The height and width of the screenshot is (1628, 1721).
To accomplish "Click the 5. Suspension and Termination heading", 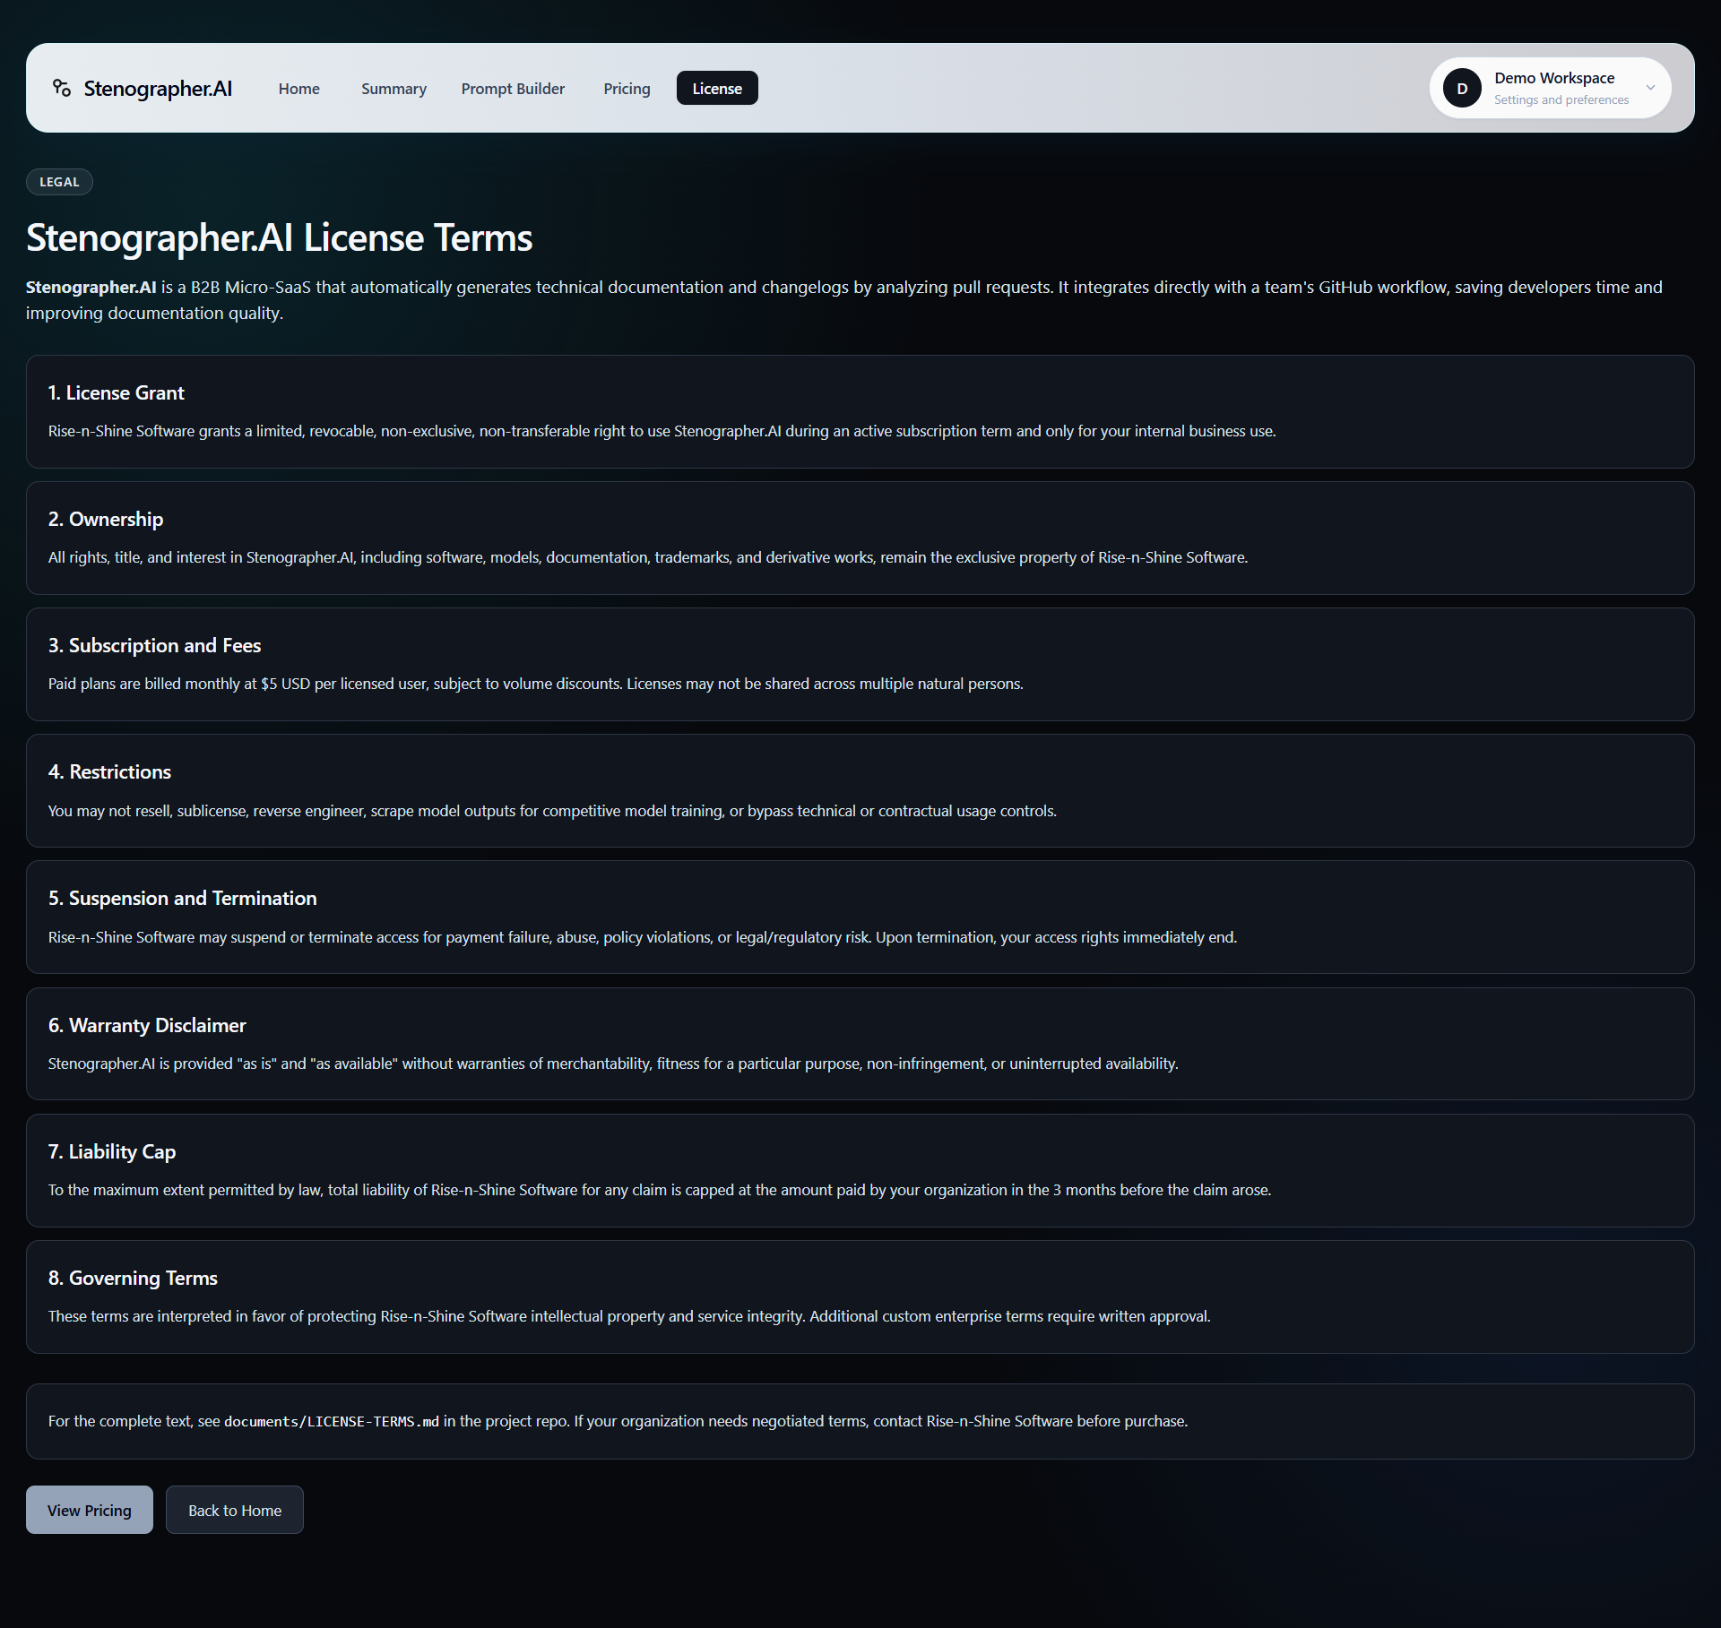I will (x=183, y=898).
